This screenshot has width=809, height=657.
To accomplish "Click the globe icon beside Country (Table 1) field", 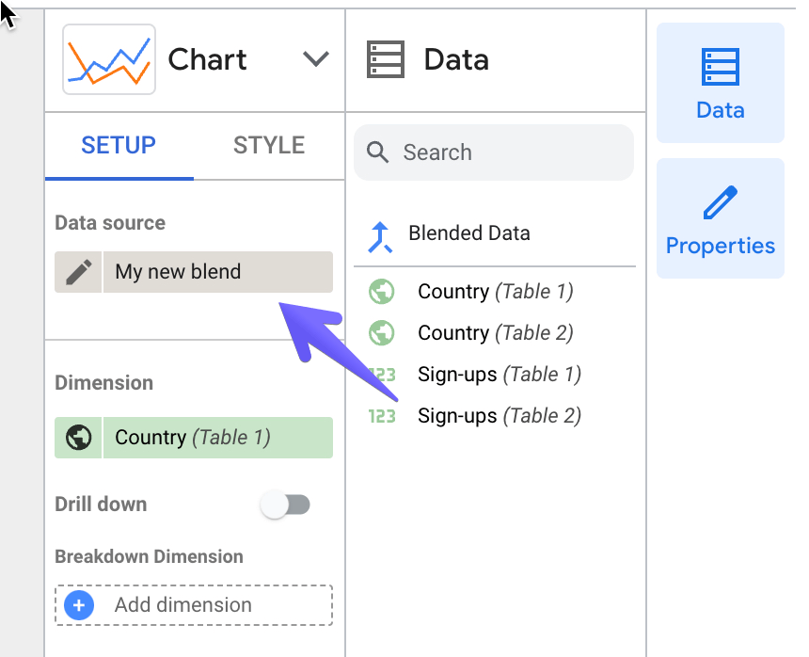I will point(382,291).
